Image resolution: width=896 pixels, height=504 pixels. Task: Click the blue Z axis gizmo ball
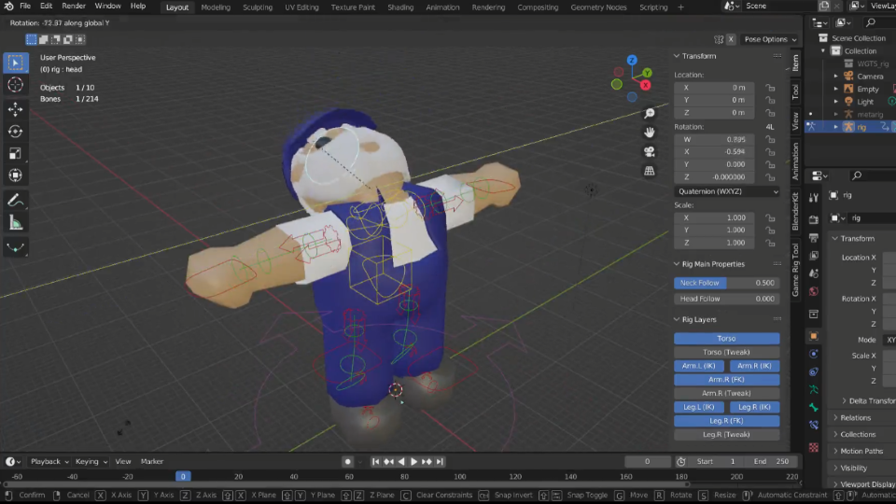point(632,60)
